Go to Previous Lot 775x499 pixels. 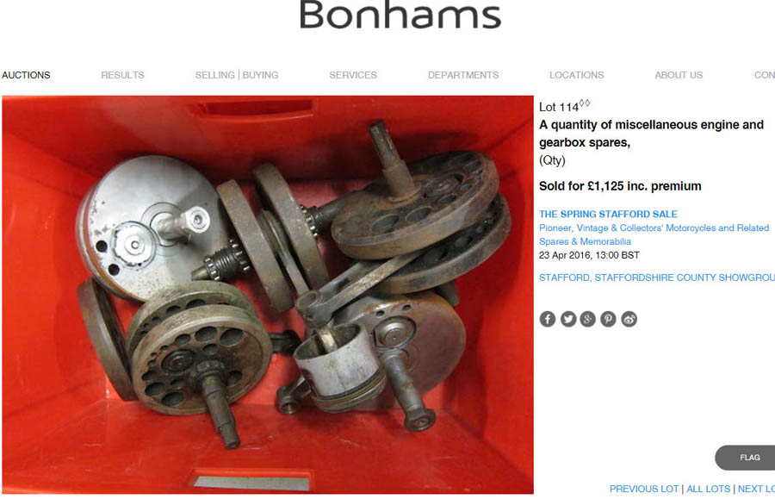point(643,489)
